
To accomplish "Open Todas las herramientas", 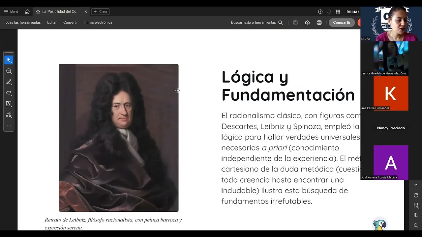I will click(x=22, y=22).
